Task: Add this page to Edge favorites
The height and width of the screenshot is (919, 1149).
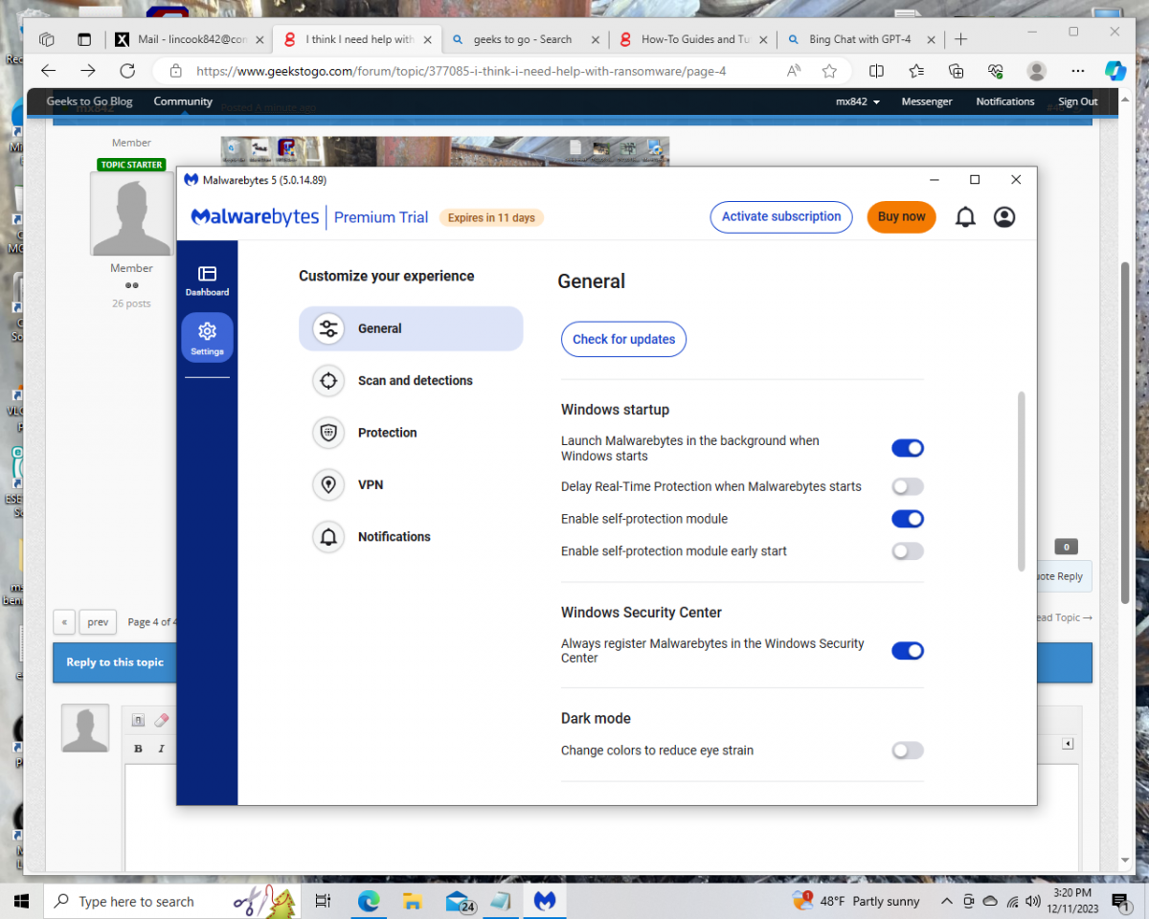Action: click(x=829, y=71)
